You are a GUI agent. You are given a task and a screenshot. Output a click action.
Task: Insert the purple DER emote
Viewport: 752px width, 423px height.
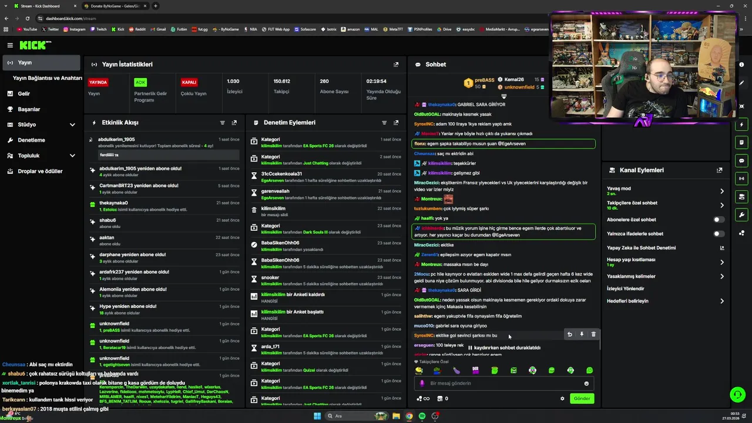[475, 370]
